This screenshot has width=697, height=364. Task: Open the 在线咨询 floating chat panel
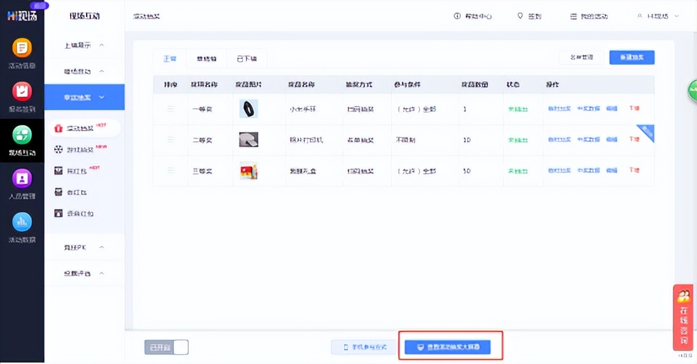(x=684, y=317)
